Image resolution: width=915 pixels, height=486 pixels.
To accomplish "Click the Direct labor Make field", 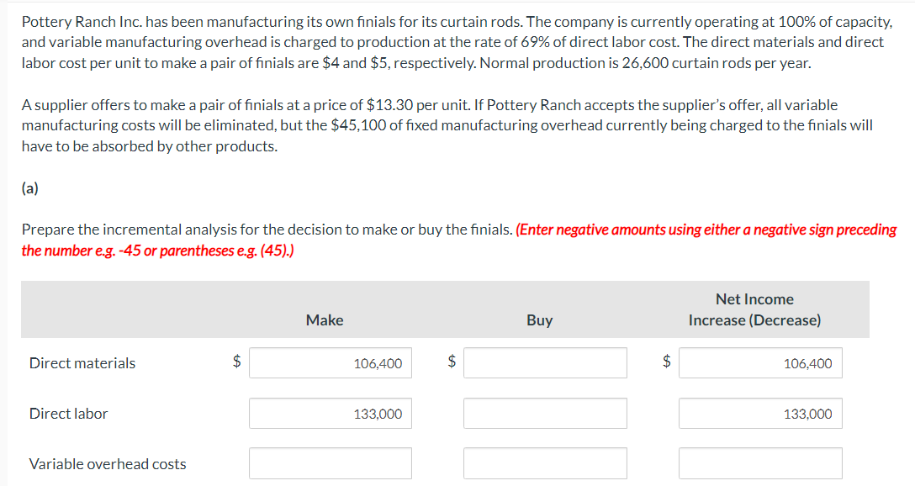I will (x=330, y=414).
